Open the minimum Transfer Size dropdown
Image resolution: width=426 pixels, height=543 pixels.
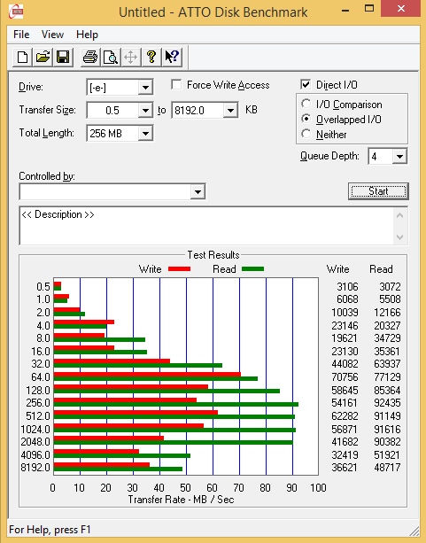point(145,111)
